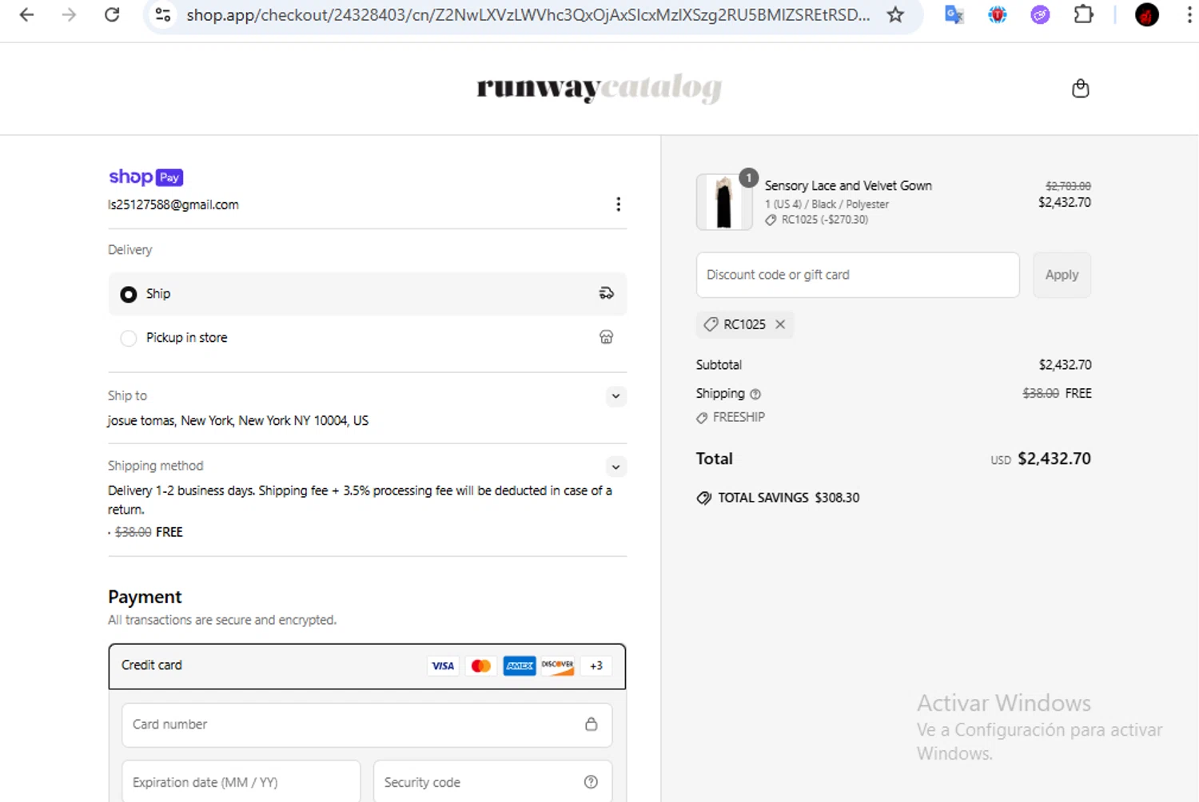Open the red shield extension icon

(x=998, y=14)
